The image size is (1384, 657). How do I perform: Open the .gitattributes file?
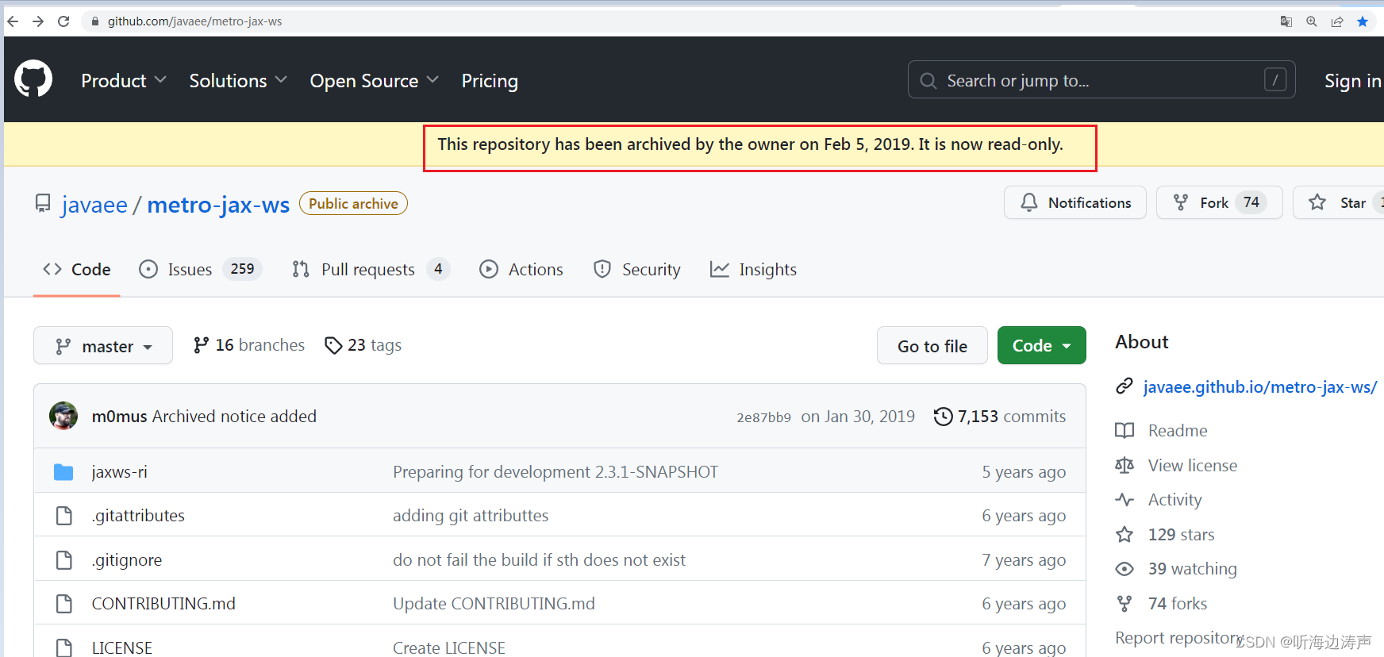[138, 516]
